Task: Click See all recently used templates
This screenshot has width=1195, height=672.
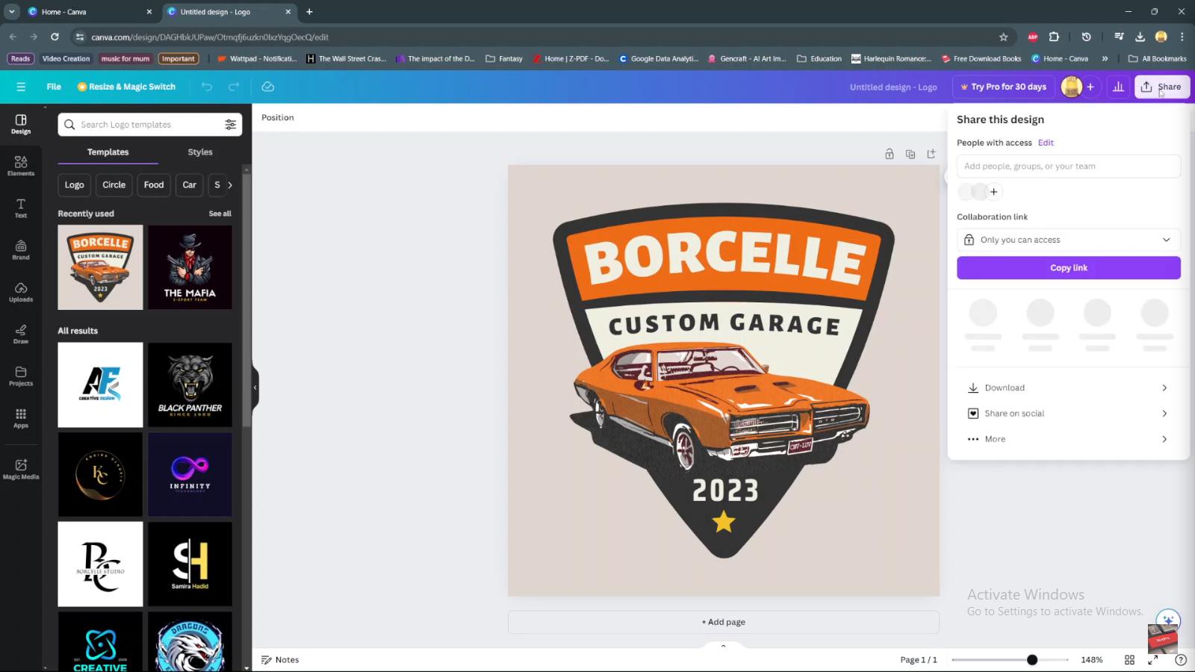Action: pyautogui.click(x=220, y=214)
